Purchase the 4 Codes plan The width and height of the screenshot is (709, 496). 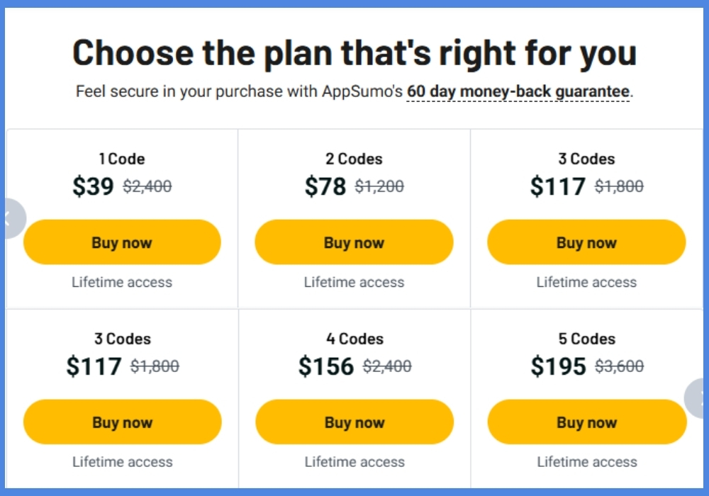coord(354,422)
